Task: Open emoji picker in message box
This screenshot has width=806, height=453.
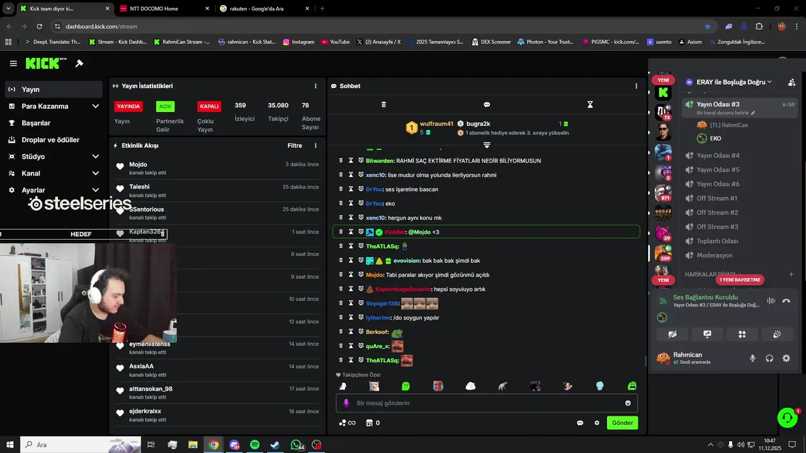Action: click(x=628, y=403)
